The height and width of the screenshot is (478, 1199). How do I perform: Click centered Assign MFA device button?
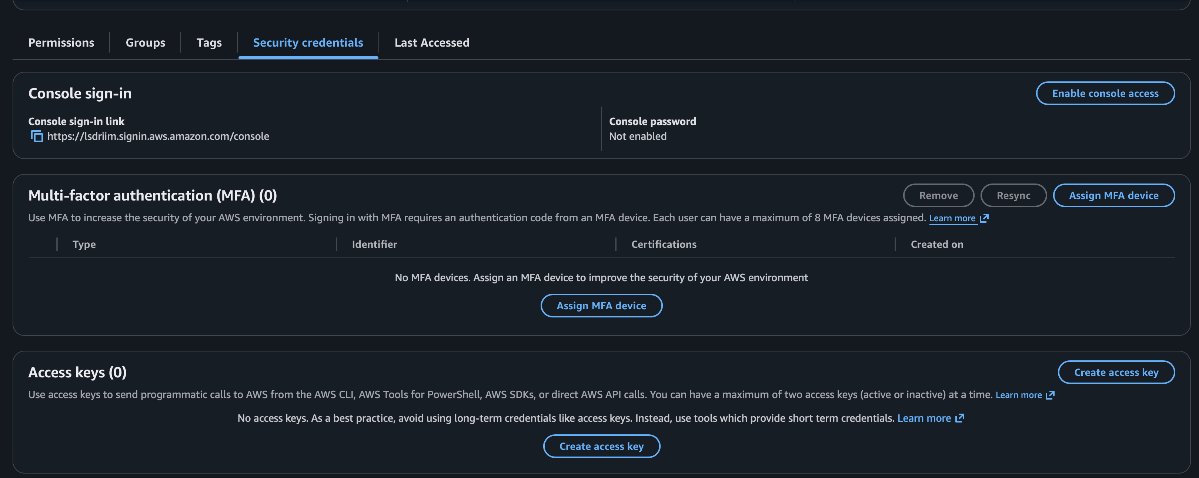601,306
